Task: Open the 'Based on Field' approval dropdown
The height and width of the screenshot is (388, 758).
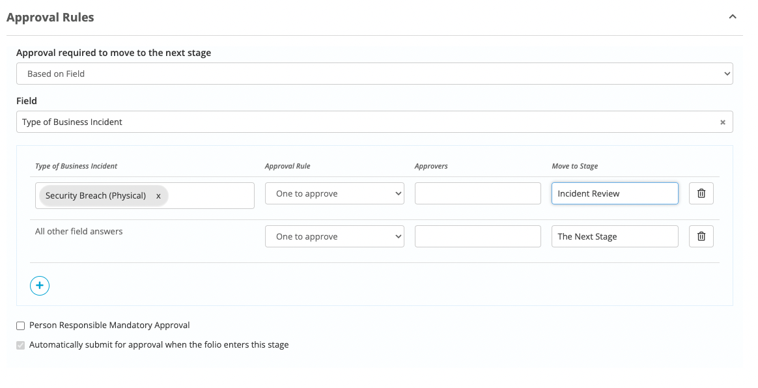Action: (x=374, y=74)
